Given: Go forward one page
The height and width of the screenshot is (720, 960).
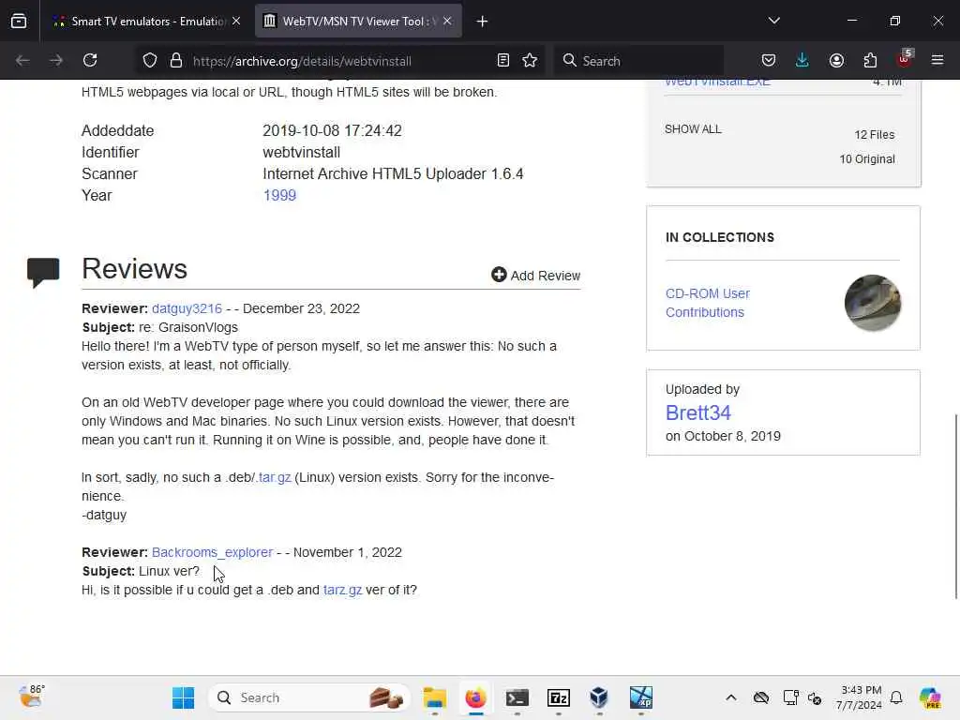Looking at the screenshot, I should click(56, 61).
